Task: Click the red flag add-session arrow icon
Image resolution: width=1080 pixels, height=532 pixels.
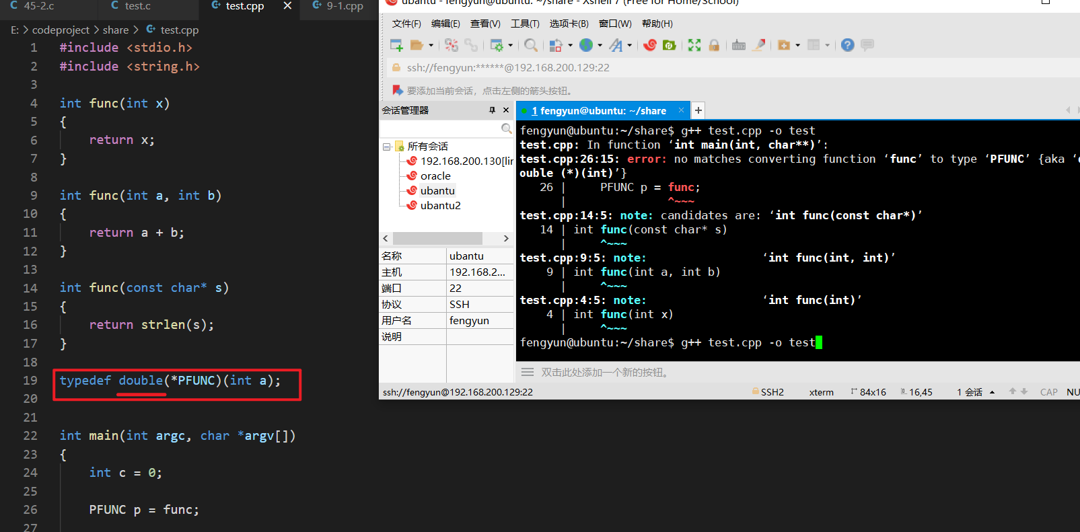Action: 398,90
